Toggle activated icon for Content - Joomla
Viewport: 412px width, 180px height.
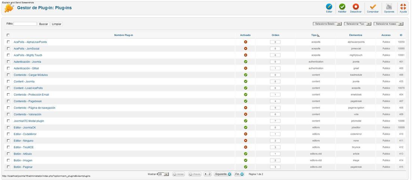(245, 81)
